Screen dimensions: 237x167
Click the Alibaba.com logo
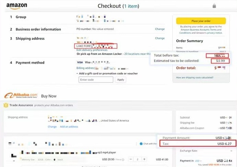tap(20, 96)
